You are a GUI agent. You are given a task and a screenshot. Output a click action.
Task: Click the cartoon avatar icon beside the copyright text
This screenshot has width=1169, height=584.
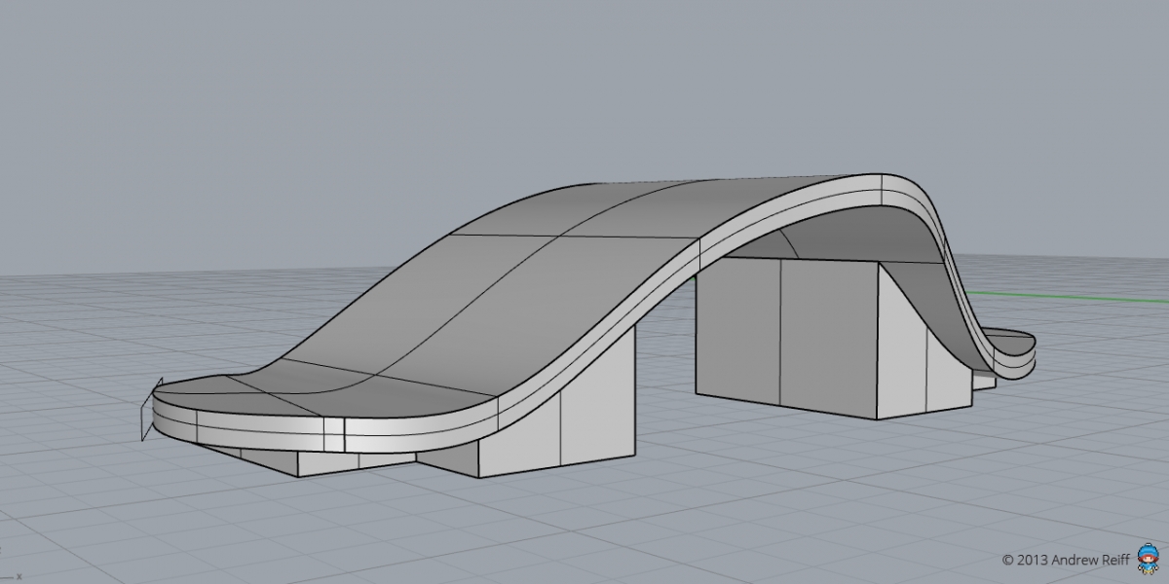pos(1147,559)
